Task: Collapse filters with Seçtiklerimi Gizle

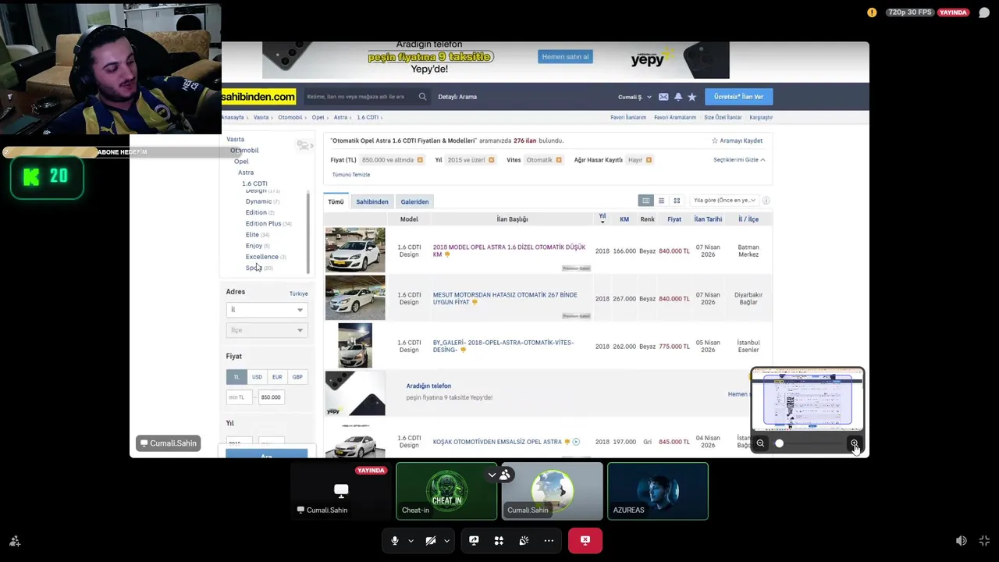Action: (x=739, y=160)
